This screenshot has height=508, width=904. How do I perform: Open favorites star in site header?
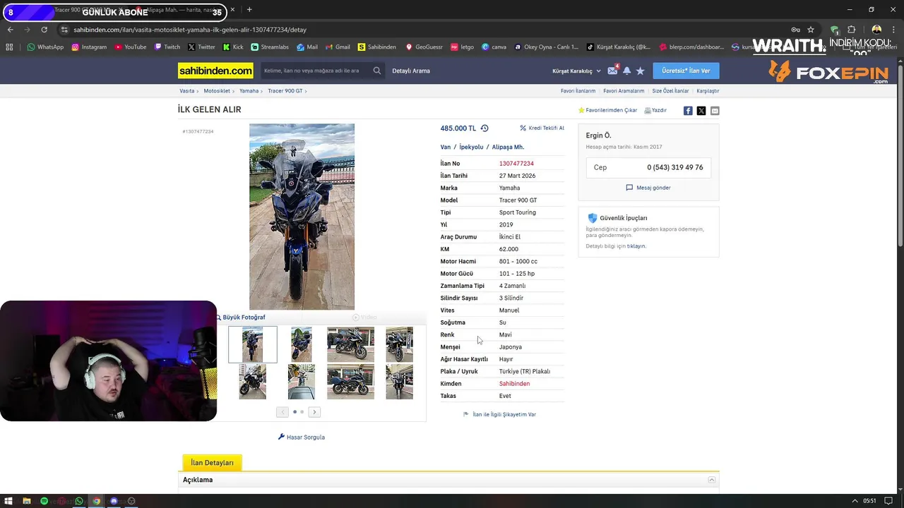point(640,71)
